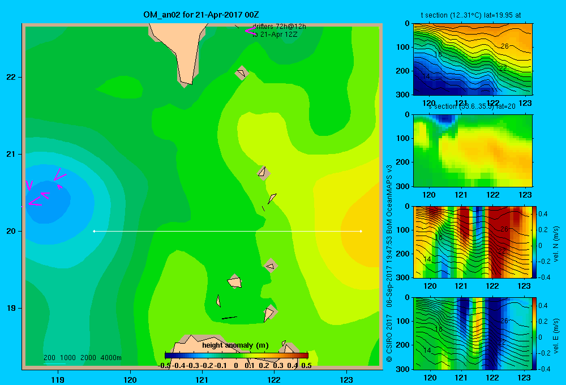Click the 'vel. N (m/s)' color bar
The height and width of the screenshot is (385, 566).
(535, 242)
